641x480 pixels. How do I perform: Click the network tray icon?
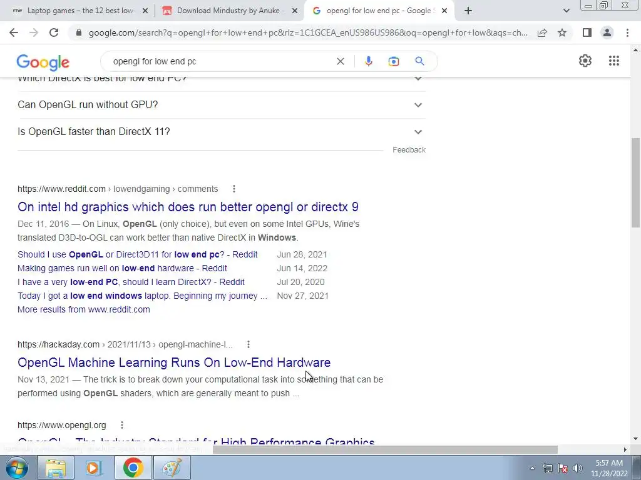(x=547, y=468)
